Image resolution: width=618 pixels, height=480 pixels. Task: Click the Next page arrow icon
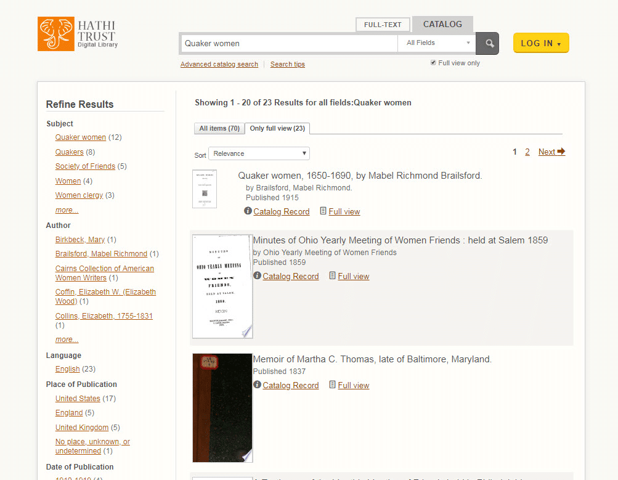tap(561, 152)
